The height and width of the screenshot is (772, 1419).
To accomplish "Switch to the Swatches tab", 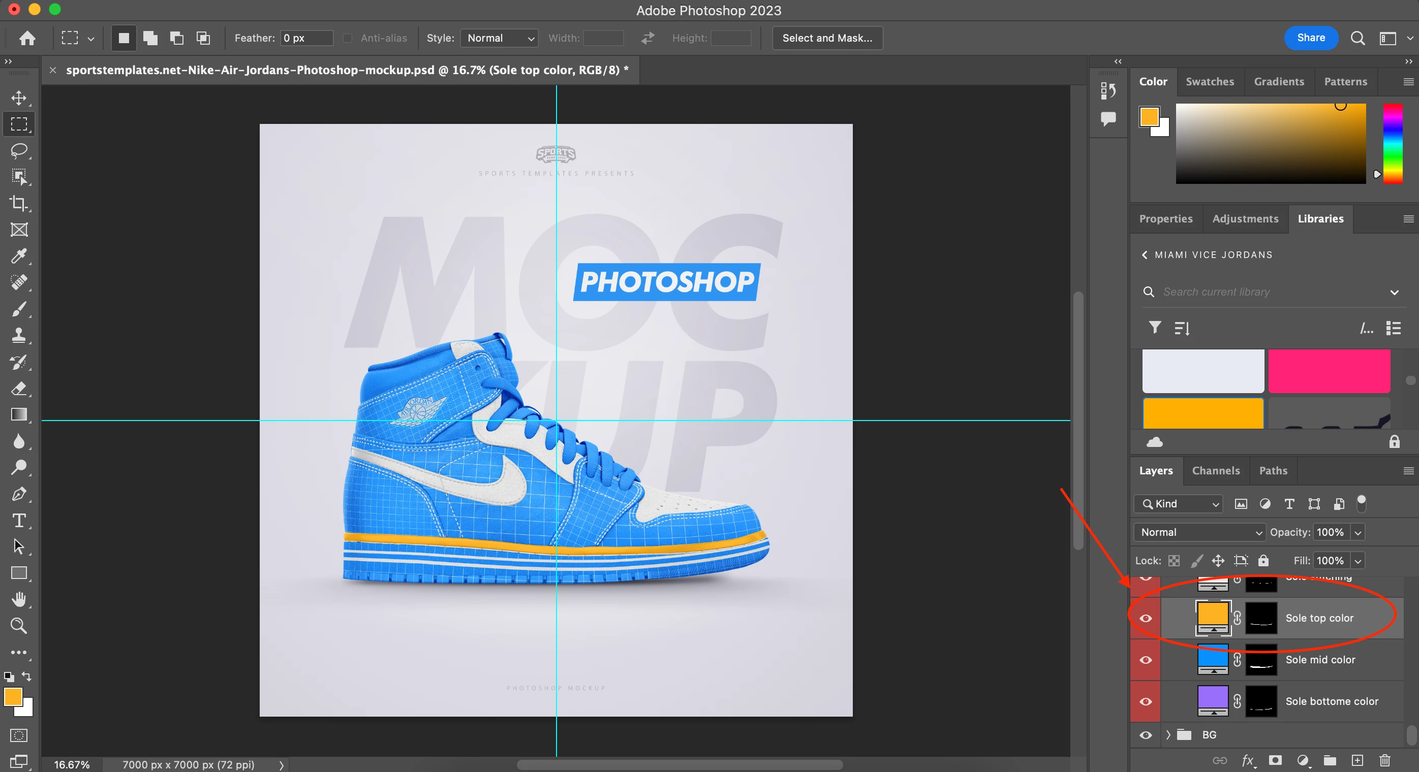I will [1210, 81].
